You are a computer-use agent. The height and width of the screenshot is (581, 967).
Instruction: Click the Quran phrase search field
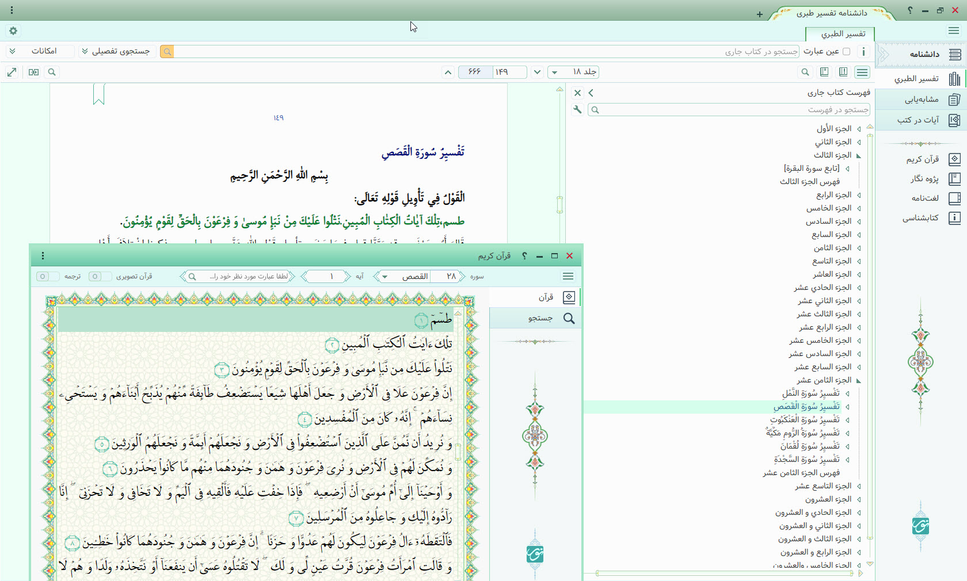[x=238, y=276]
